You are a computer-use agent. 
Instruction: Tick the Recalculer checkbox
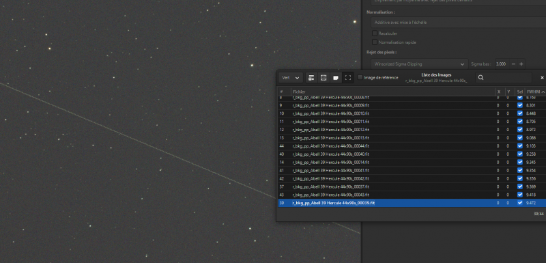[x=375, y=33]
